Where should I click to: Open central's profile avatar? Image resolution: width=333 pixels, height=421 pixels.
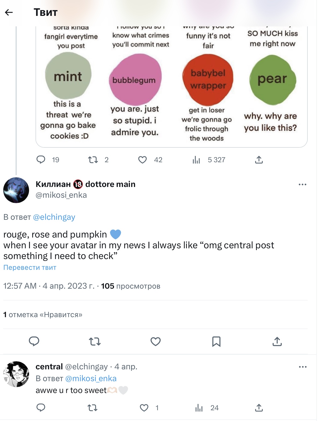[16, 374]
